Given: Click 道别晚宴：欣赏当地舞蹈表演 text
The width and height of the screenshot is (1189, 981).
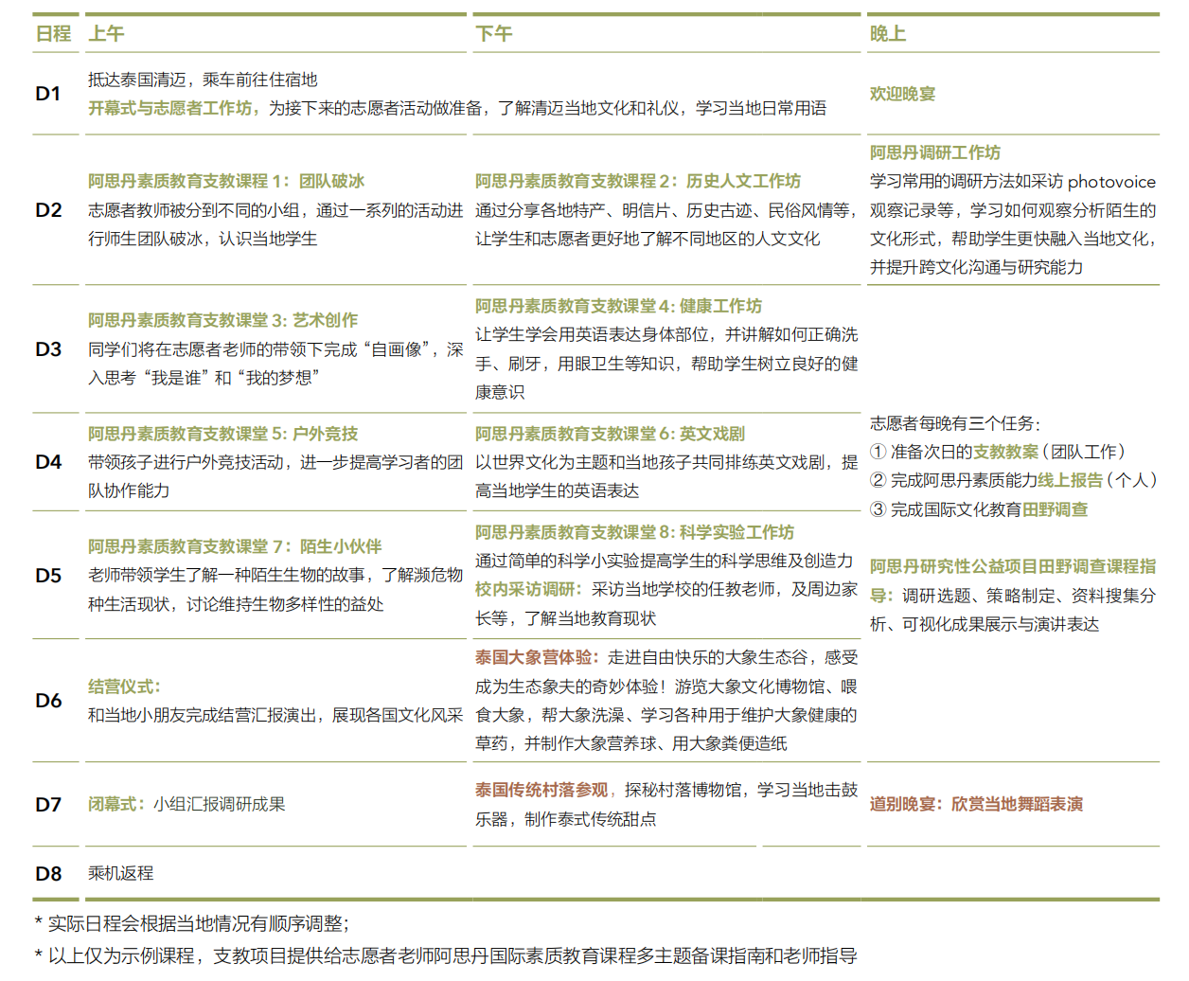Looking at the screenshot, I should [x=976, y=805].
